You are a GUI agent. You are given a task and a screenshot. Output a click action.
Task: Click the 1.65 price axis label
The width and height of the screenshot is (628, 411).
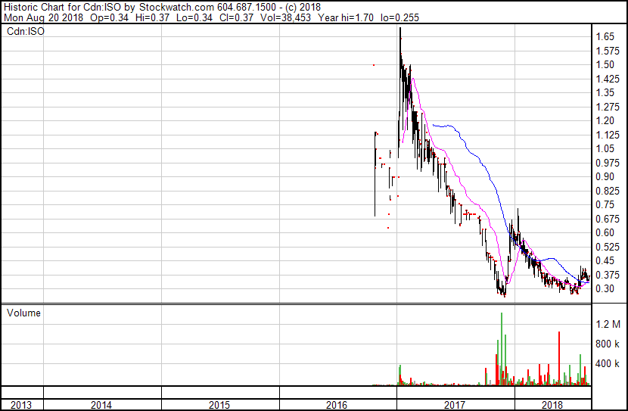605,37
